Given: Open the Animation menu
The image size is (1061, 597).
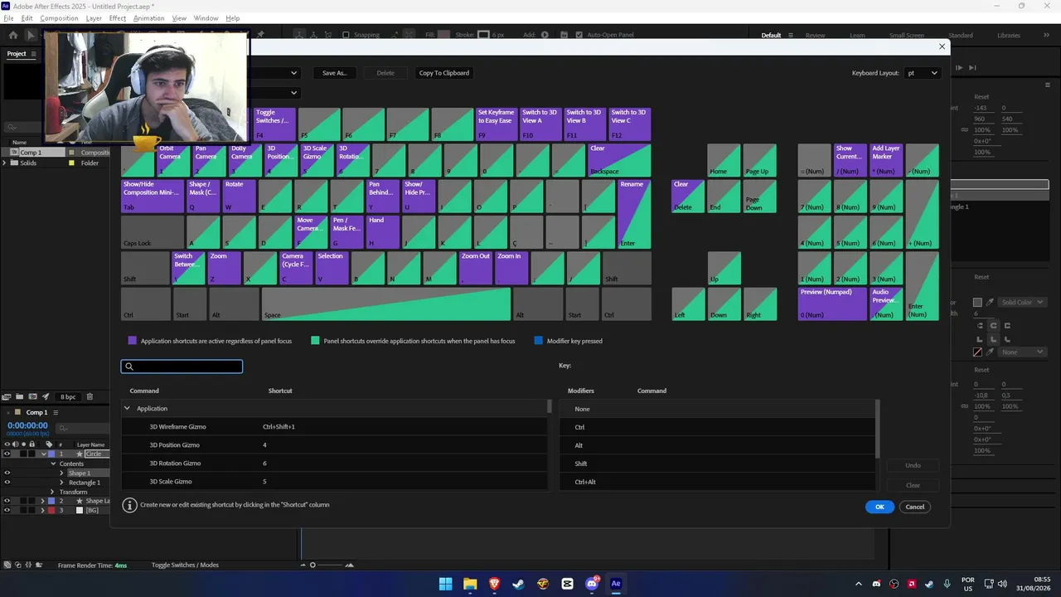Looking at the screenshot, I should [149, 18].
